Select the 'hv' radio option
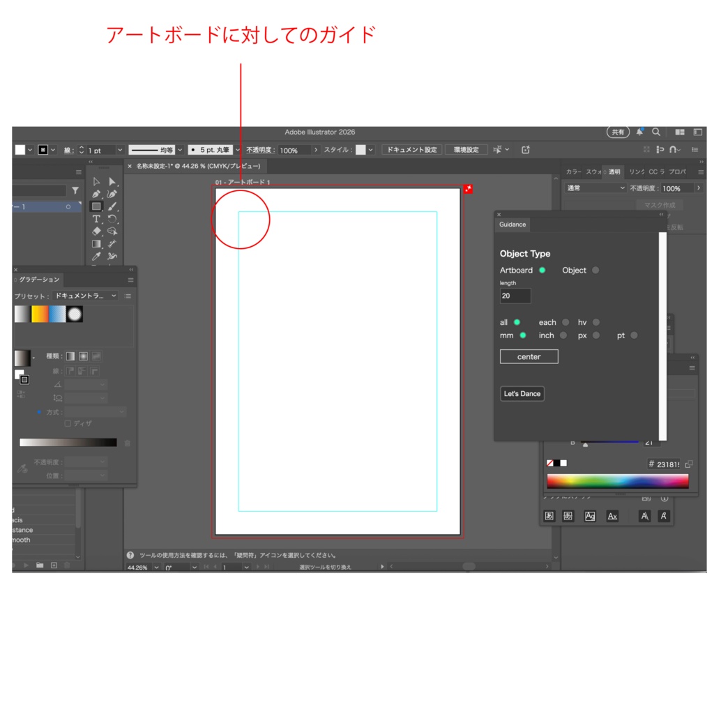 596,322
